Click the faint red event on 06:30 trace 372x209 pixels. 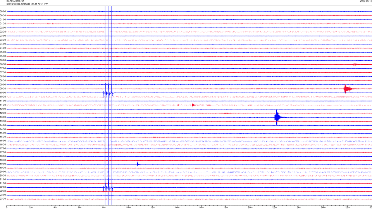355,65
